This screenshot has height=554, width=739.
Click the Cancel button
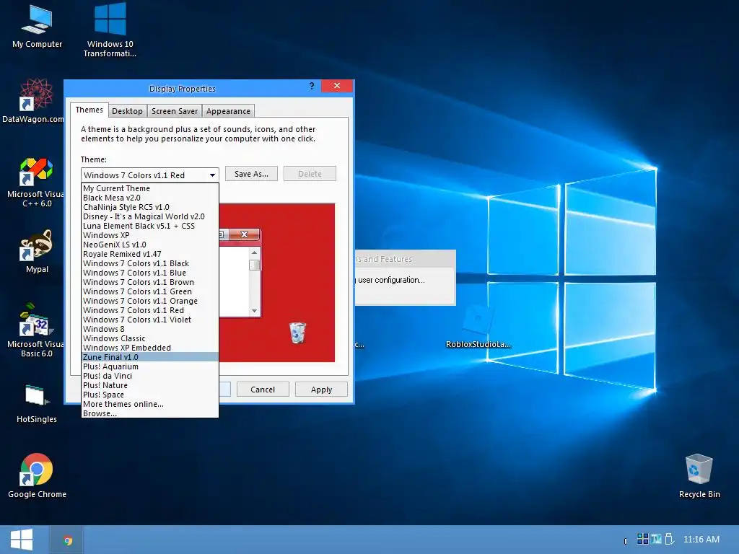click(x=263, y=390)
